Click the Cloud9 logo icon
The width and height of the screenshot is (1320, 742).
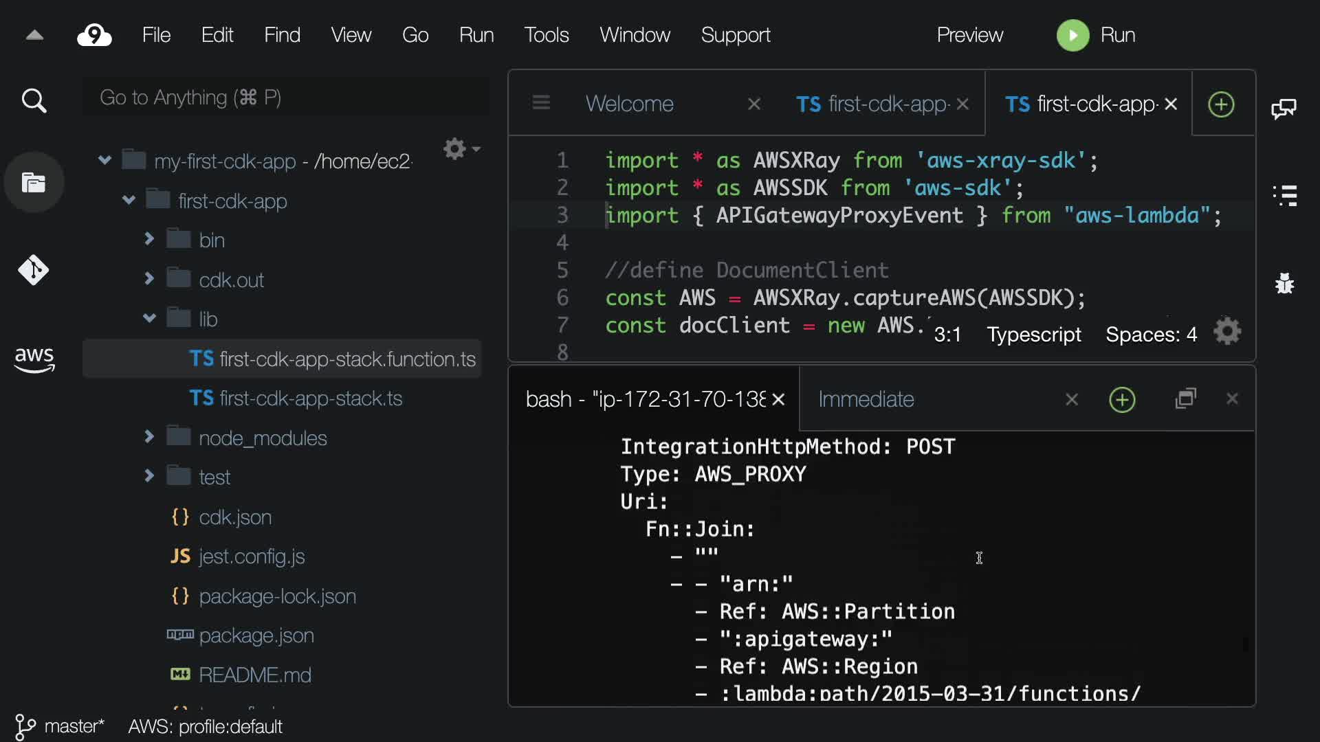click(x=94, y=35)
